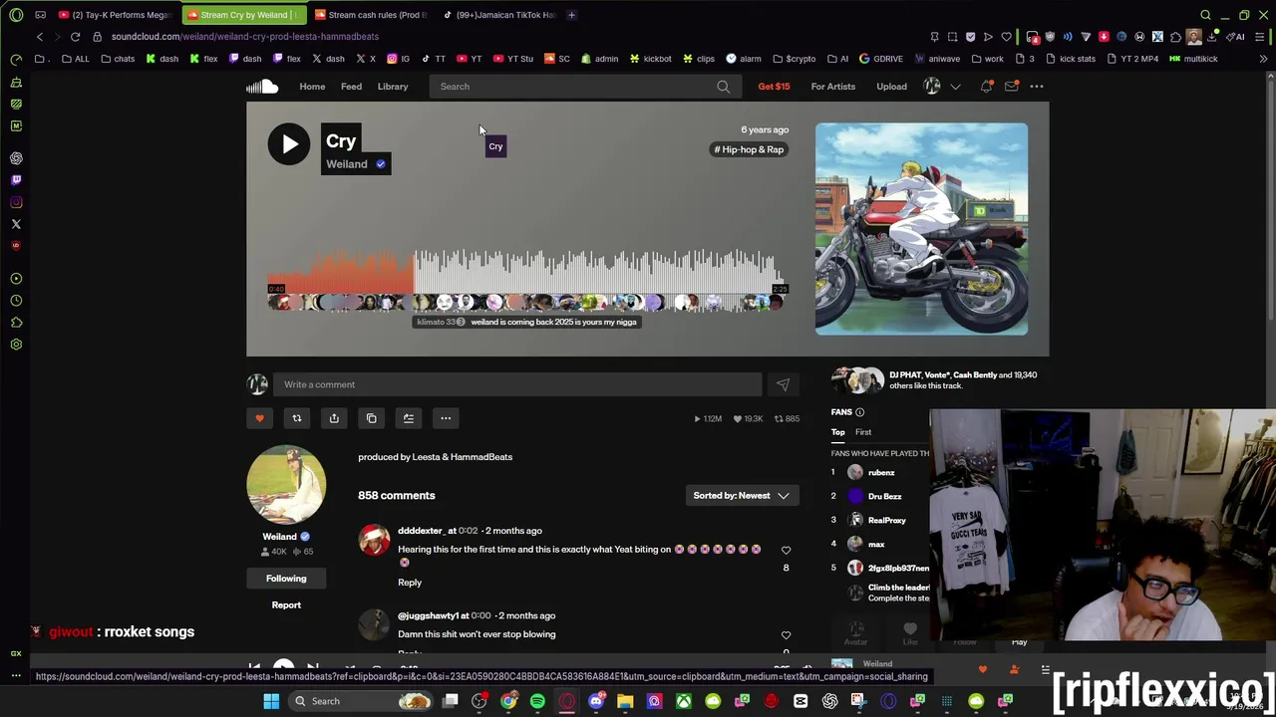Expand the Sorted by Newest dropdown

click(742, 496)
